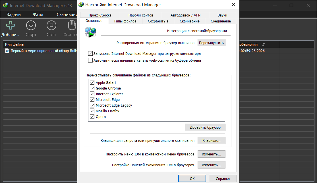Toggle launch IDM at computer startup checkbox
This screenshot has height=183, width=317.
coord(90,53)
